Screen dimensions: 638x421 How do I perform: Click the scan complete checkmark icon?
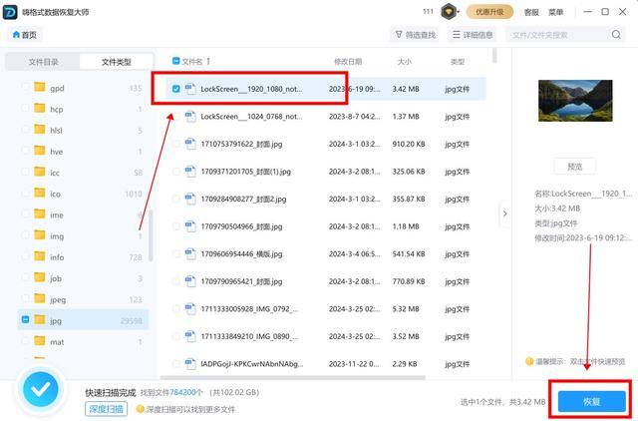click(x=41, y=390)
